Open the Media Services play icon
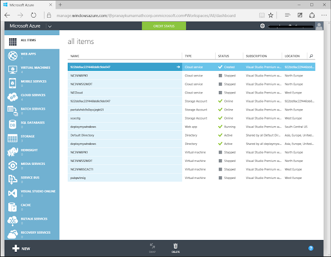331x257 pixels. [x=12, y=165]
